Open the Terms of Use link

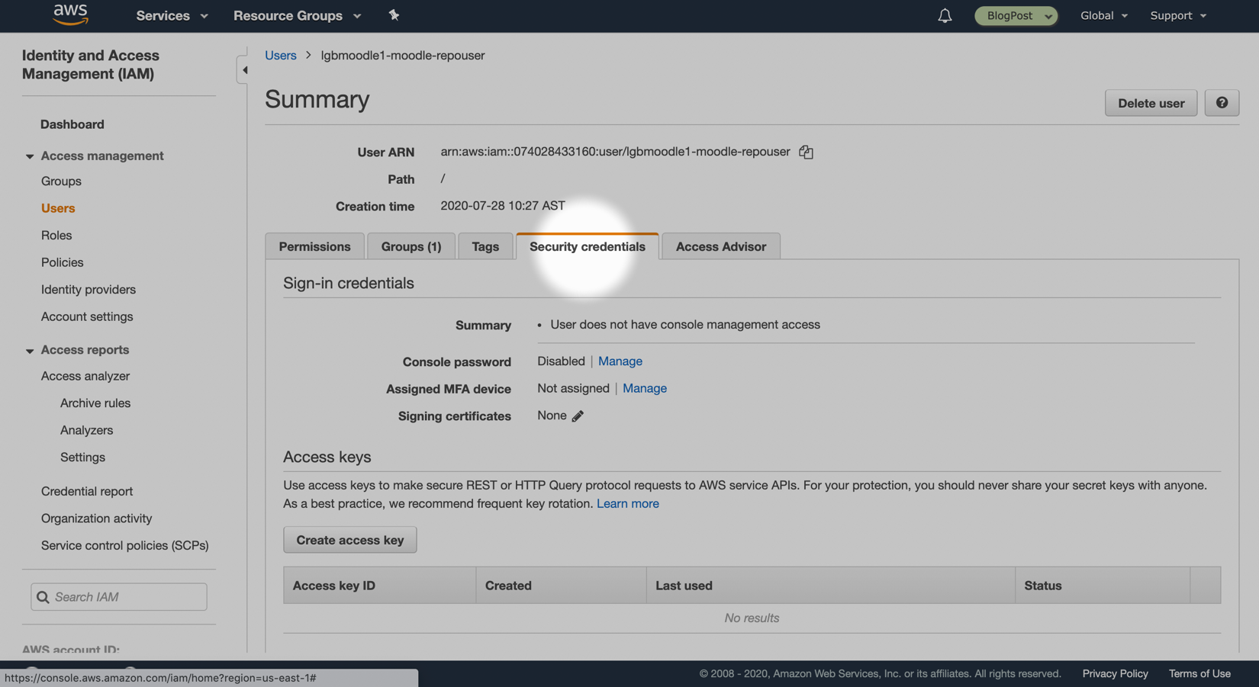pyautogui.click(x=1199, y=674)
